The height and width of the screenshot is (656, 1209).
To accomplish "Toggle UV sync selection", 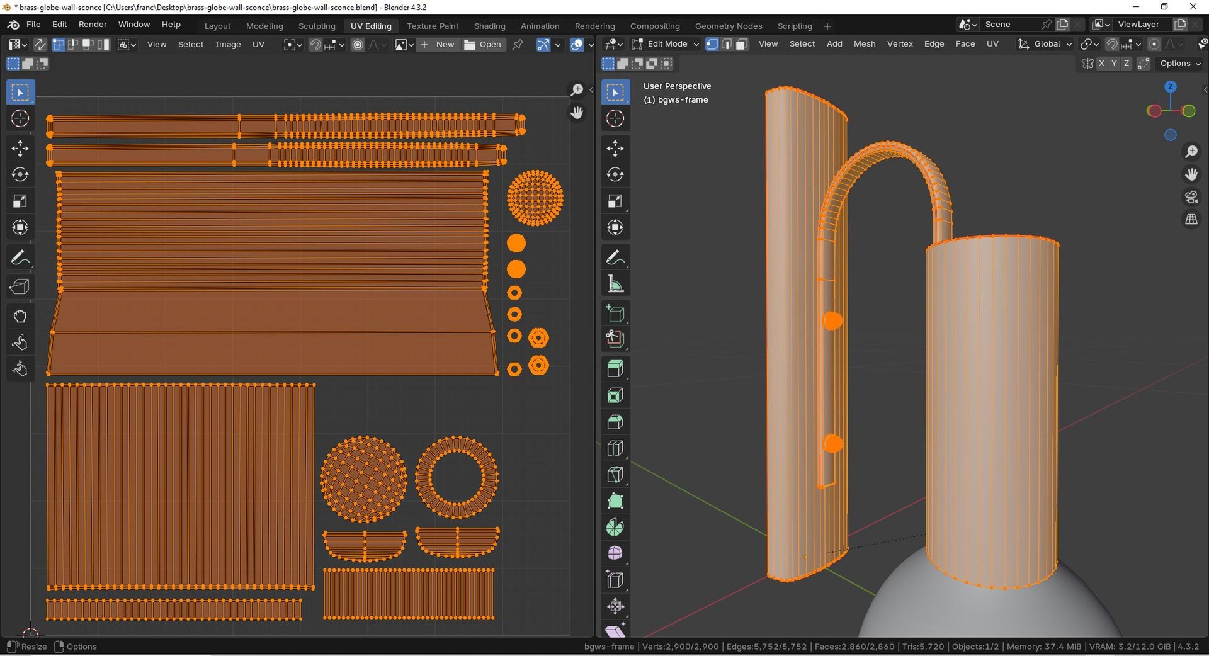I will pyautogui.click(x=40, y=45).
